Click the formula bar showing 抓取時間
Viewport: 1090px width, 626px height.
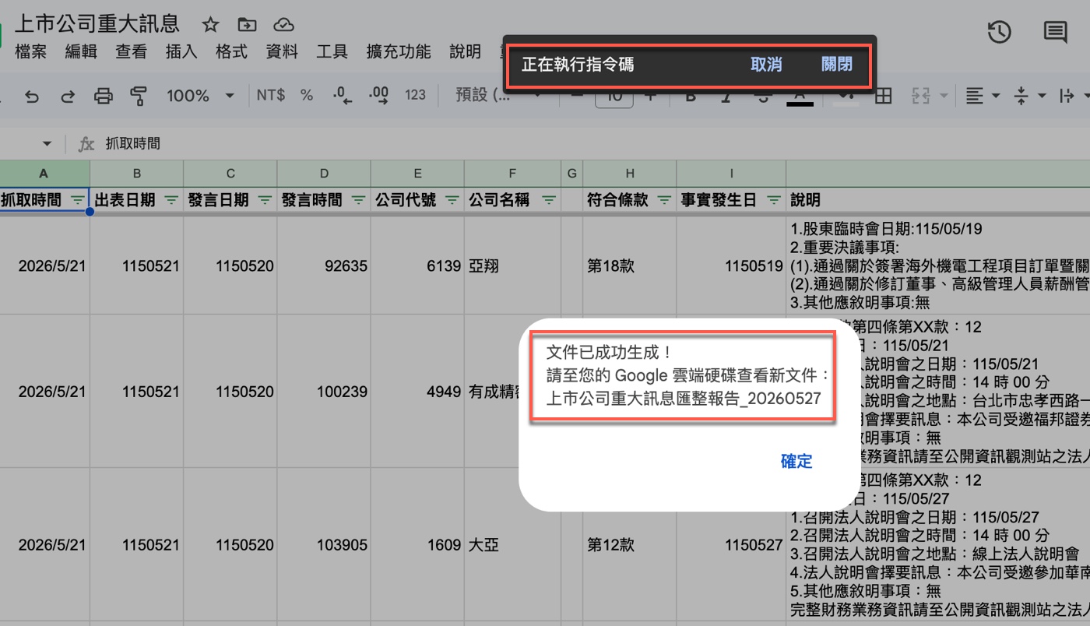point(592,144)
